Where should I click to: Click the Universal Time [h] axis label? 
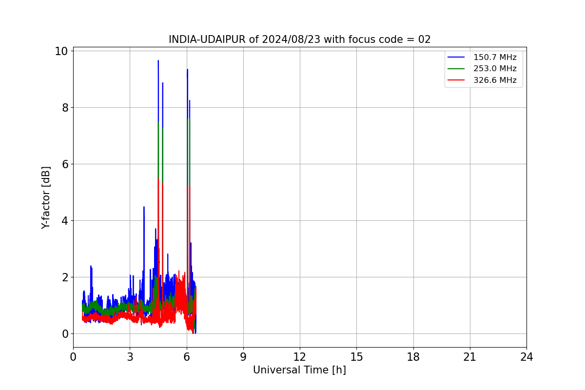point(299,370)
